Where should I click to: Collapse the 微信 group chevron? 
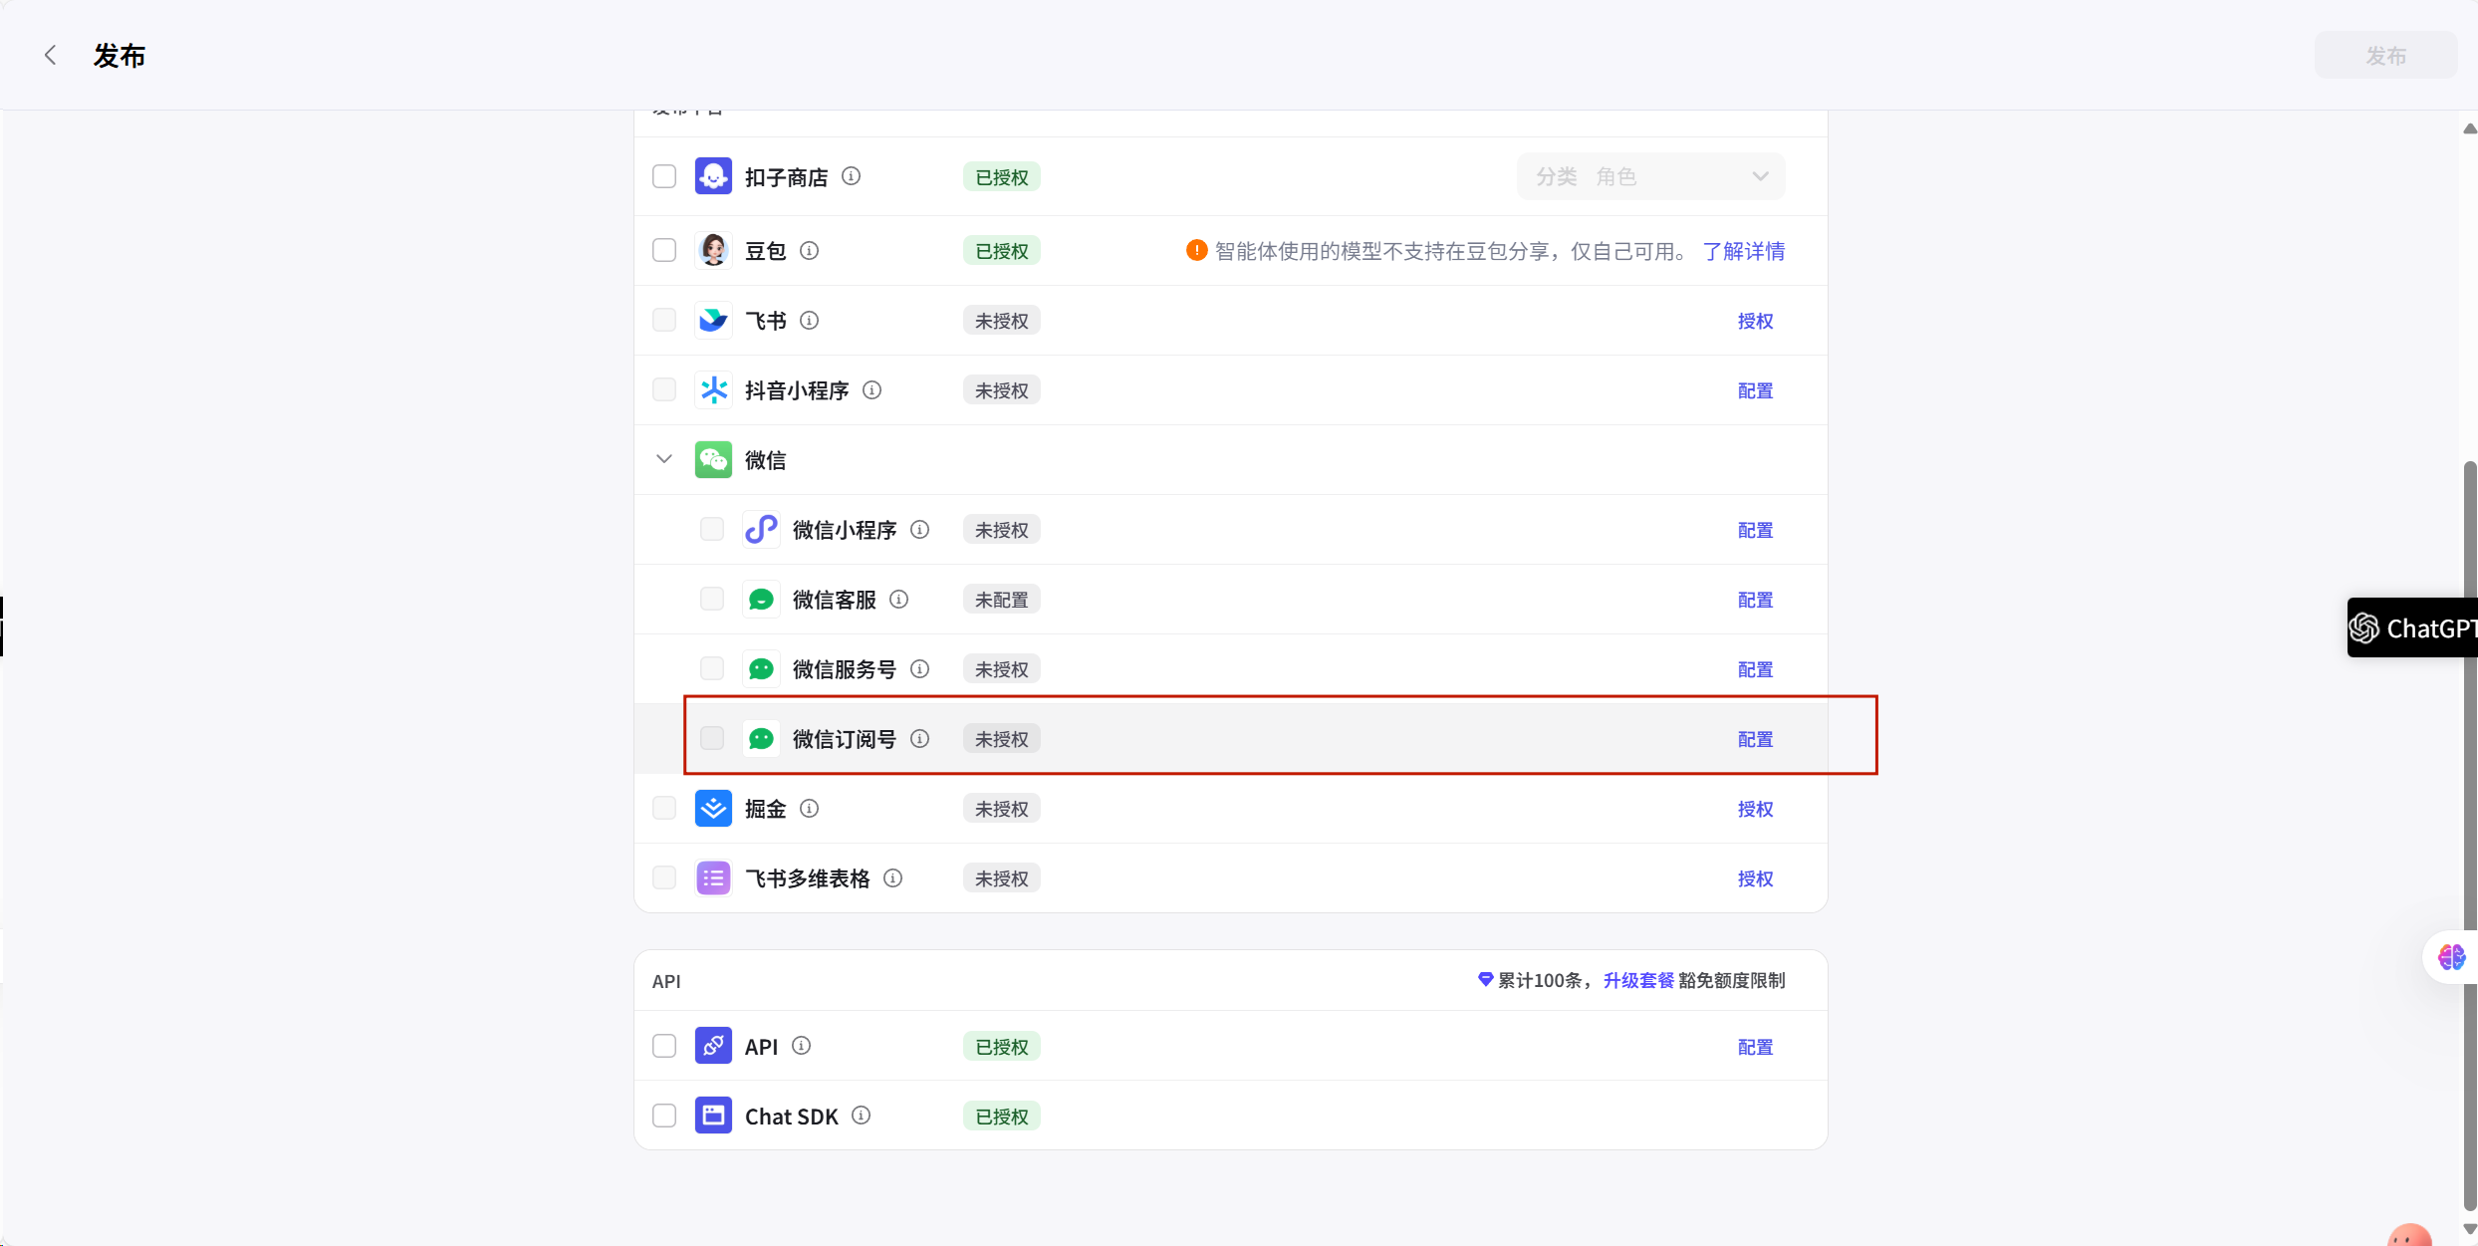664,459
